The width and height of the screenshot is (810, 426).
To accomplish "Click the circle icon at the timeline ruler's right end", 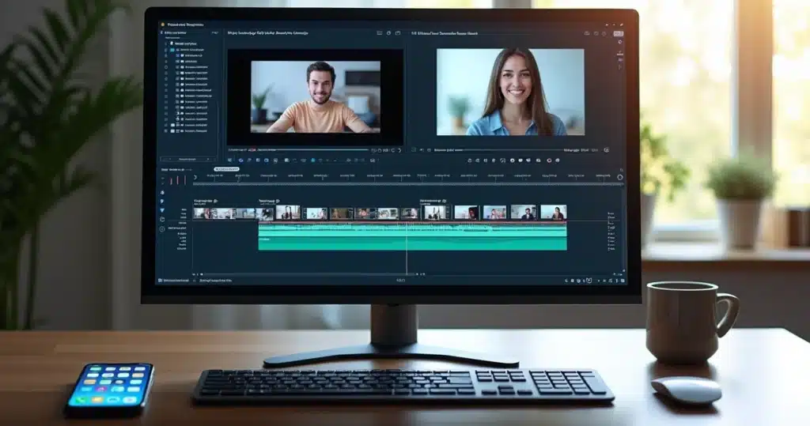I will point(620,177).
